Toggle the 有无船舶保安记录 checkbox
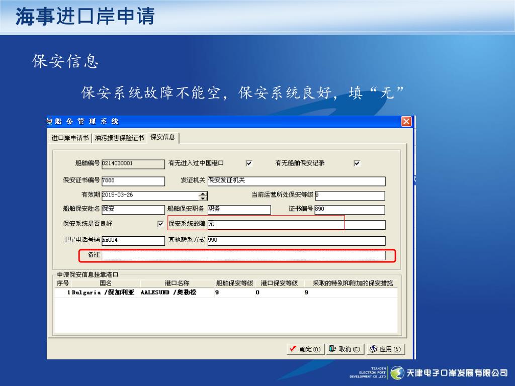This screenshot has height=386, width=515. coord(357,163)
